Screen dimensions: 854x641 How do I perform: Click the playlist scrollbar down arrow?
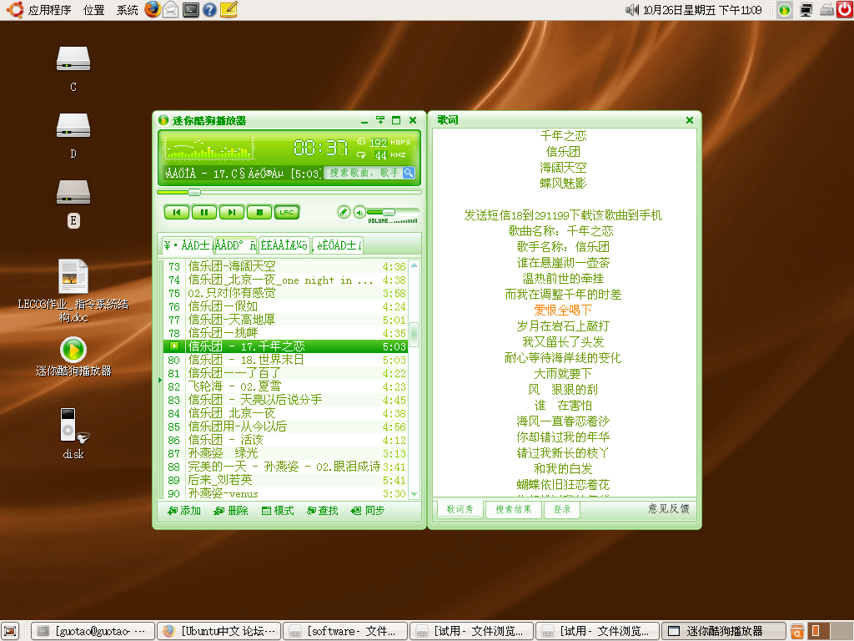click(x=414, y=494)
